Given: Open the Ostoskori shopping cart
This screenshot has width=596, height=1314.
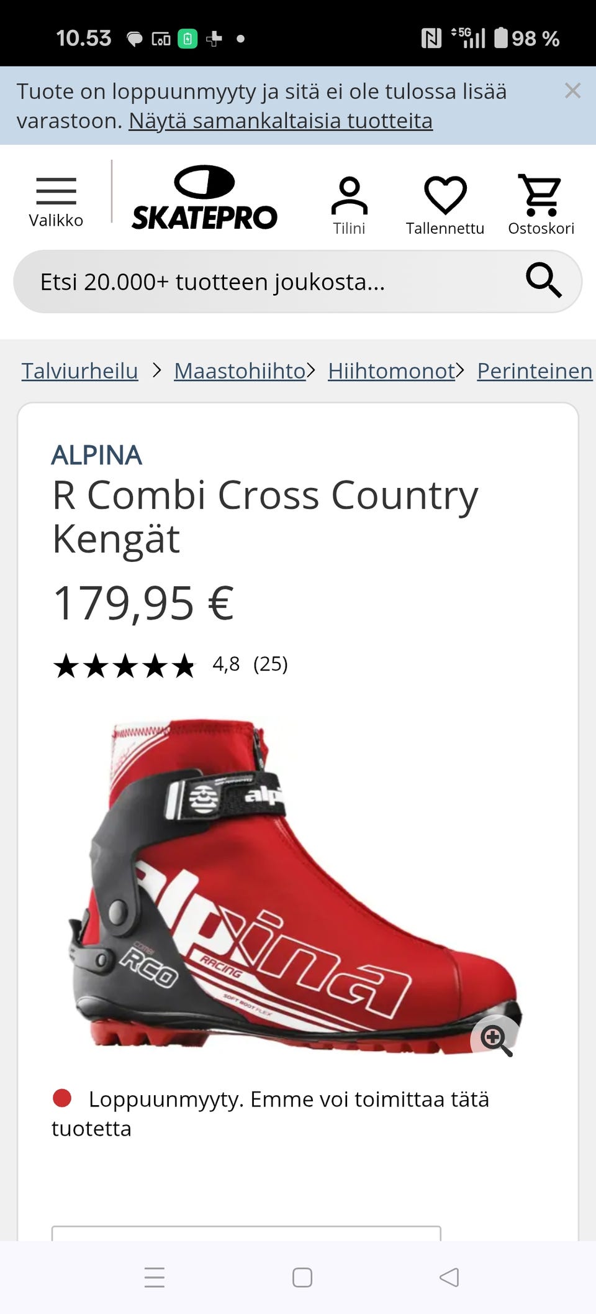Looking at the screenshot, I should [x=541, y=204].
